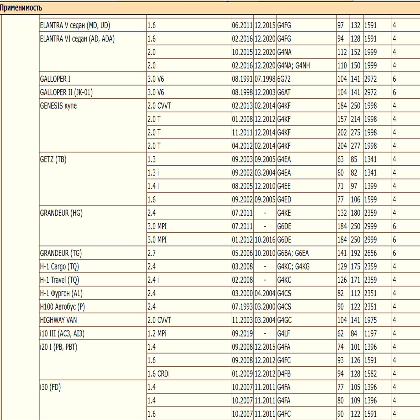Select the 1.2 MPi engine cell
The image size is (420, 420).
pyautogui.click(x=157, y=334)
